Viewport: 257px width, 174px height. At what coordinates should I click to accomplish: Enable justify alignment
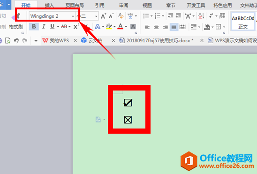tap(174, 27)
